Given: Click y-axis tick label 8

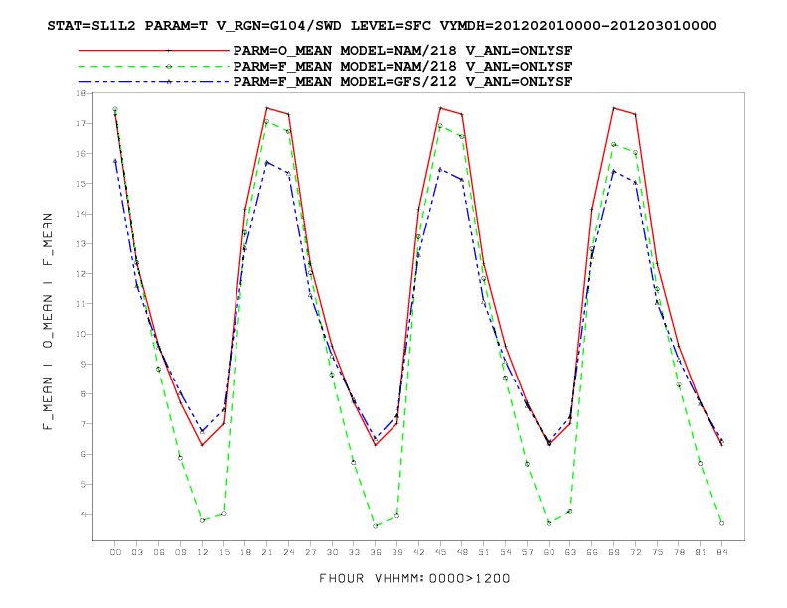Looking at the screenshot, I should click(x=83, y=393).
